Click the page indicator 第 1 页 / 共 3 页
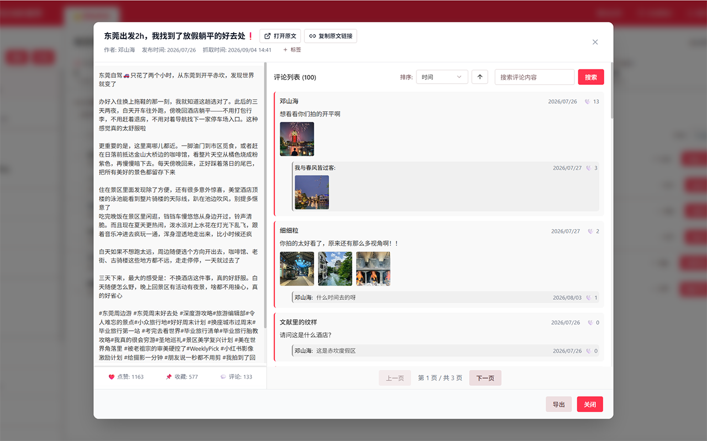 pos(440,378)
